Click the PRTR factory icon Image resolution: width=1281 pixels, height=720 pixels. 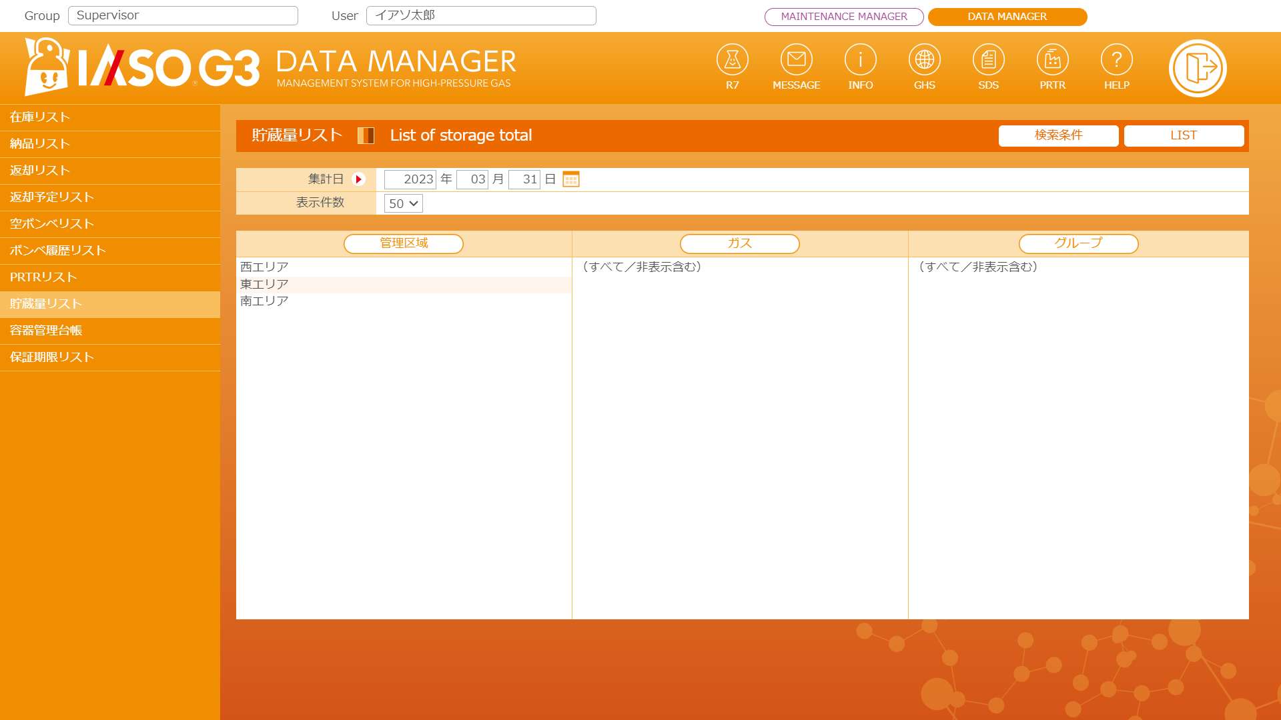1052,61
